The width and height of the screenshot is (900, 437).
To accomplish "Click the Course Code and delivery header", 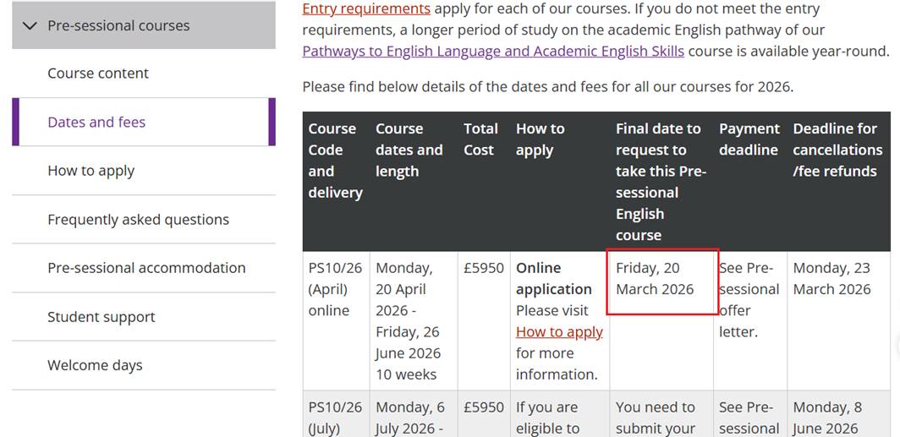I will click(335, 161).
